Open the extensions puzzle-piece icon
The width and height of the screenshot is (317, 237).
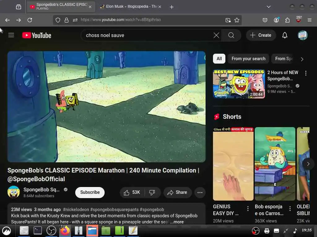[287, 20]
